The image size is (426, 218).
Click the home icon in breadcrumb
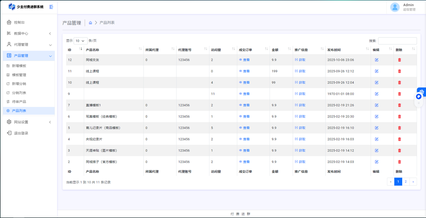click(91, 23)
